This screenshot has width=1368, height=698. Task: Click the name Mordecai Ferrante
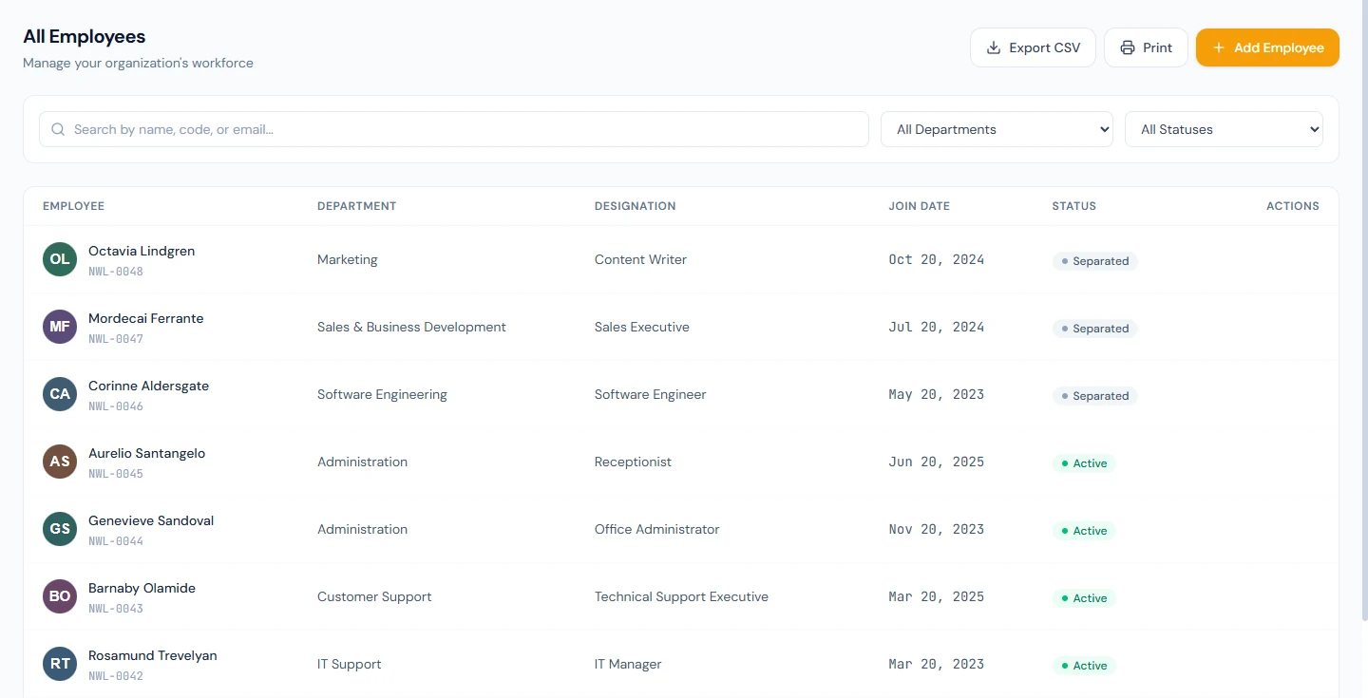click(145, 318)
